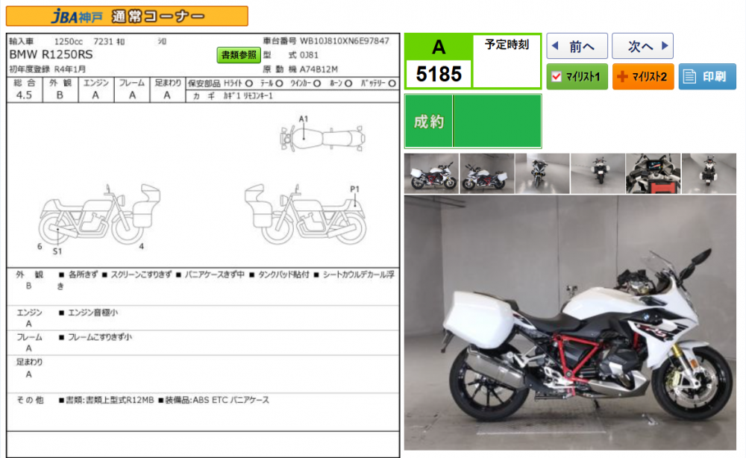Open fourth thumbnail showing bike rear view
746x458 pixels.
[x=598, y=173]
